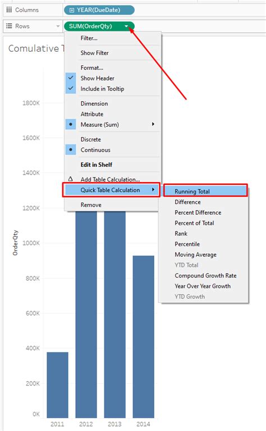Select the 2013 bar in chart
This screenshot has width=266, height=431.
(114, 315)
